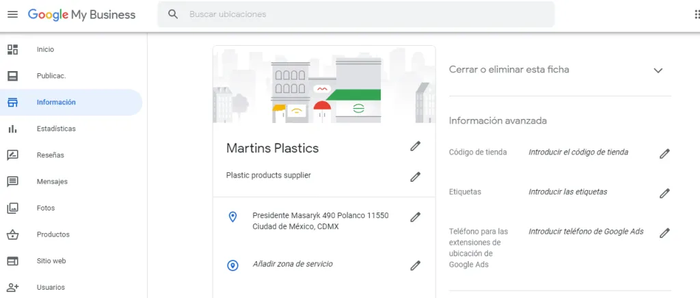700x298 pixels.
Task: Edit the Martins Plastics business name
Action: [x=415, y=146]
